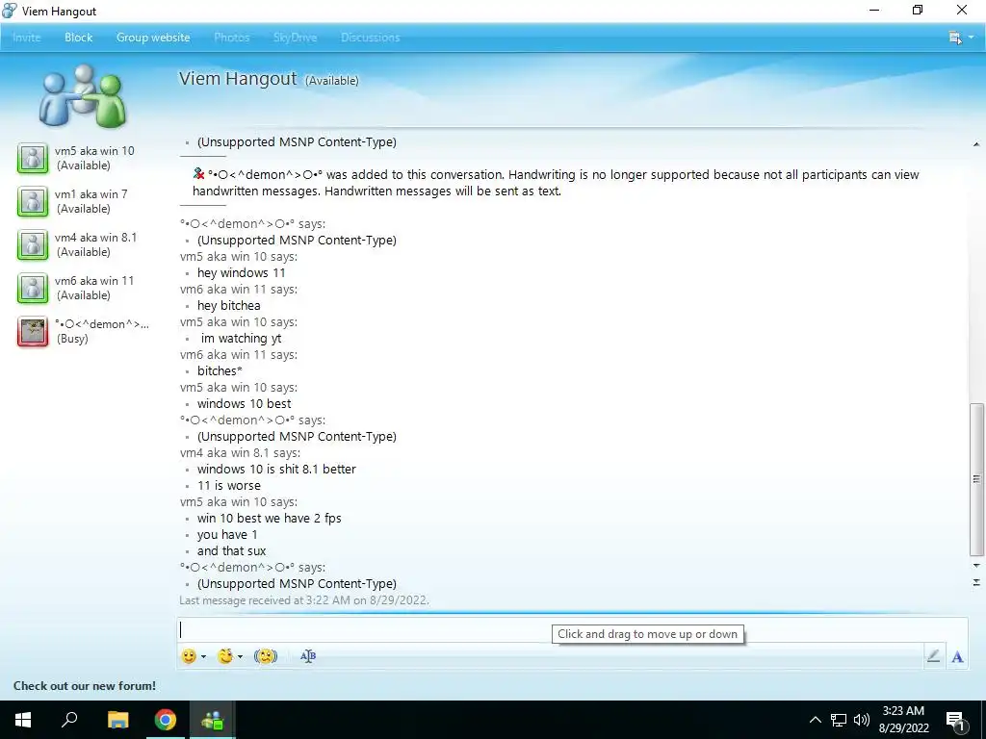Jump to bottom of conversation arrow
986x739 pixels.
coord(976,582)
